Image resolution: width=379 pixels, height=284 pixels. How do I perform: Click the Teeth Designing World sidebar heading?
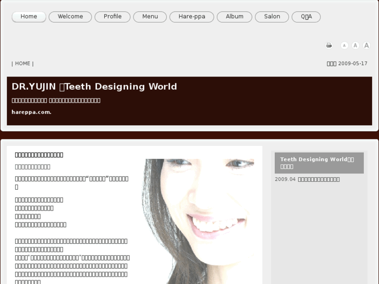point(319,163)
